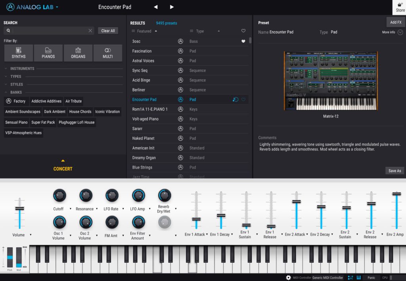The height and width of the screenshot is (281, 406).
Task: Favorite the Encounter Pad preset heart
Action: [243, 99]
